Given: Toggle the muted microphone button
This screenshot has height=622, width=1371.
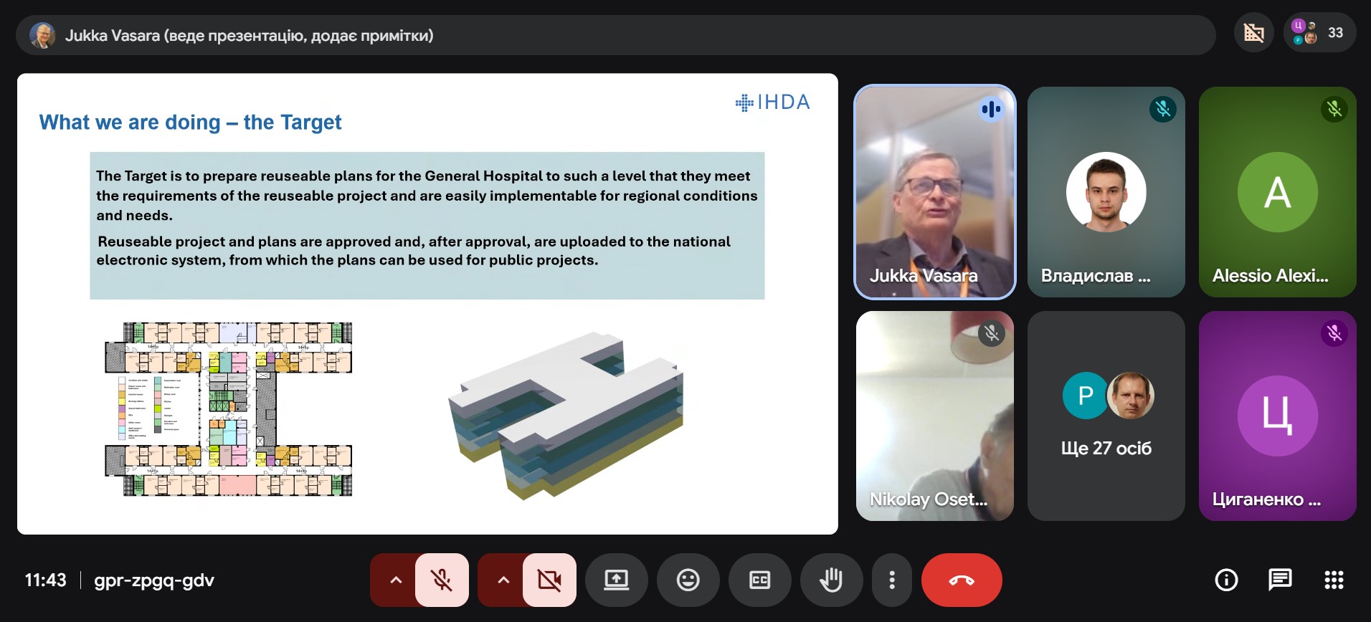Looking at the screenshot, I should (442, 580).
